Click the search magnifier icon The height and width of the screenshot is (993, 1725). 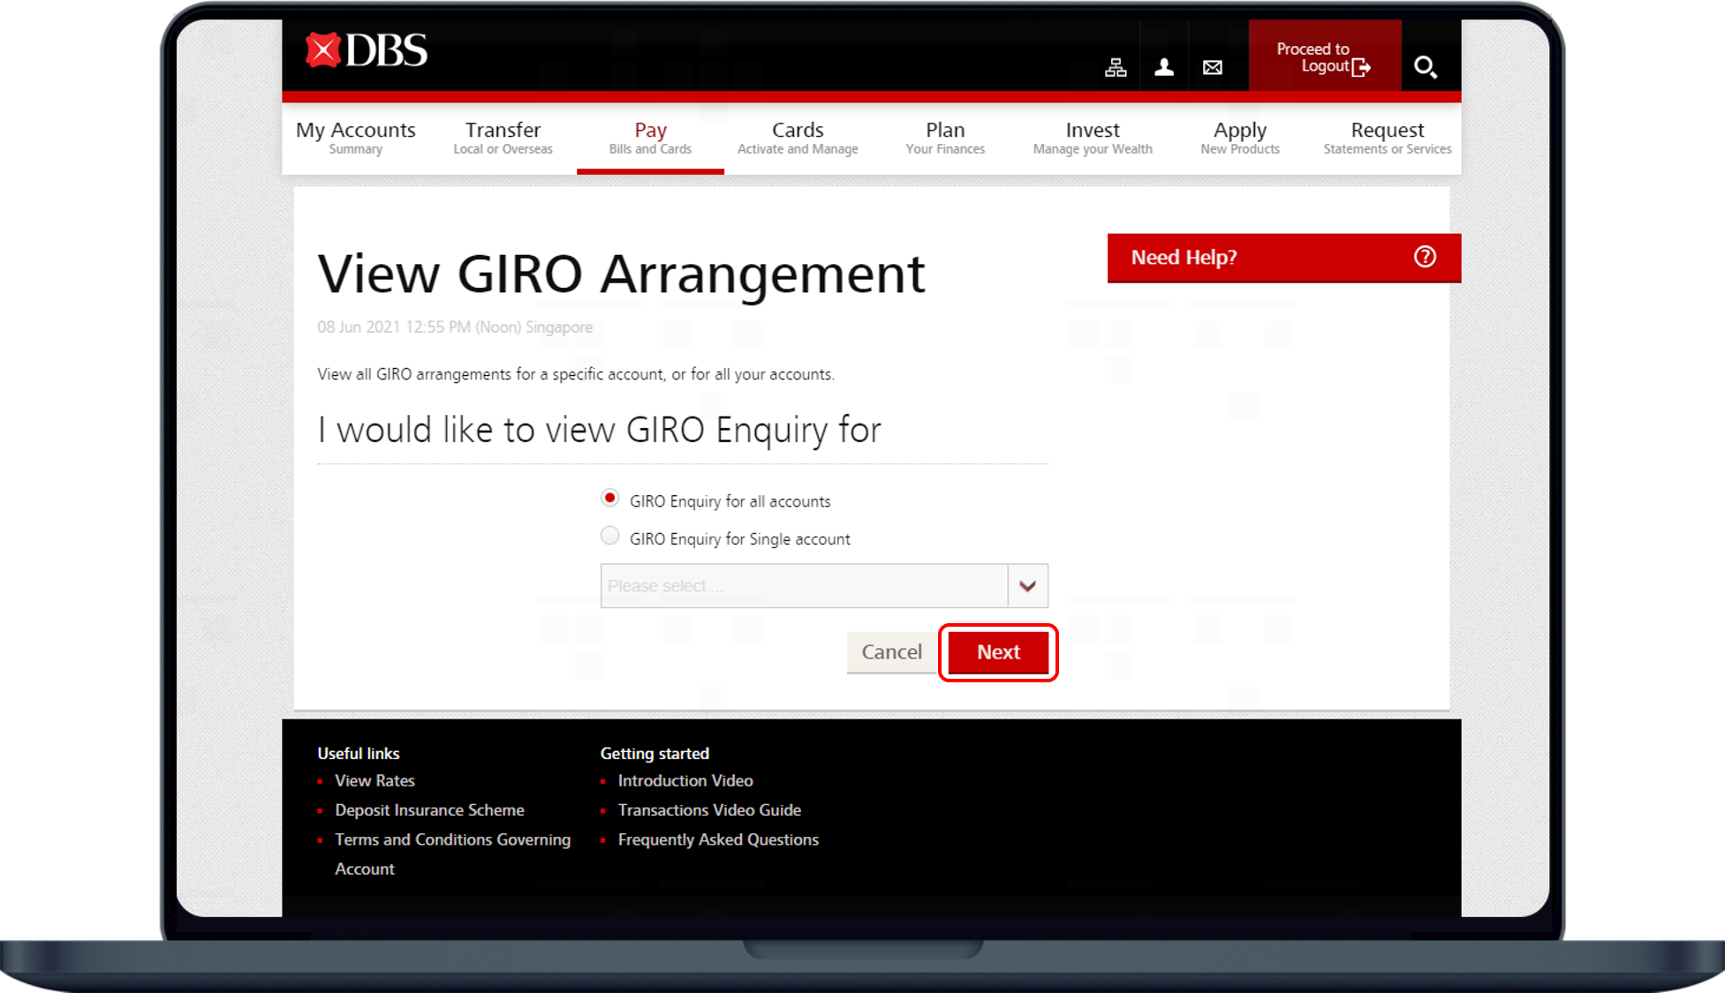(x=1425, y=67)
